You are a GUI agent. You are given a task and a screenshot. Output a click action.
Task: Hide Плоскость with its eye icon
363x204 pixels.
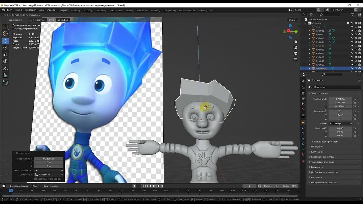tap(356, 69)
